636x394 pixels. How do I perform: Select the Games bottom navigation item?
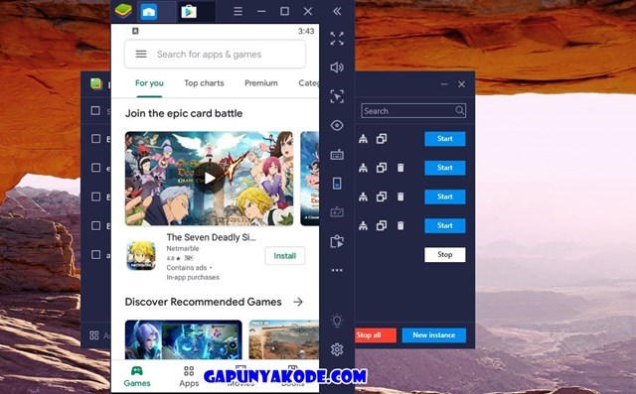coord(137,376)
